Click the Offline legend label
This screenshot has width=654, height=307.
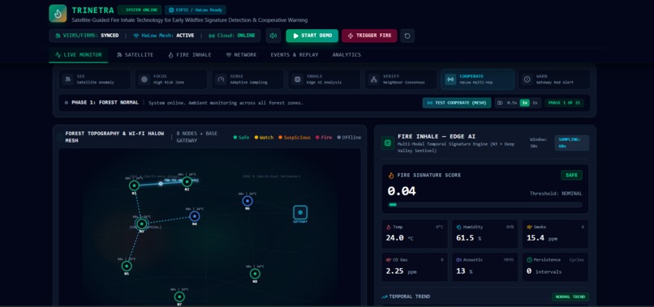tap(351, 138)
